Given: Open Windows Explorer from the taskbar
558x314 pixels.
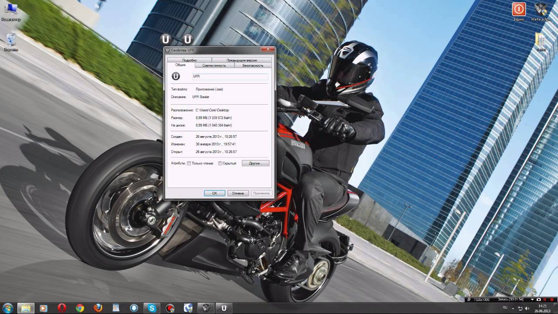Looking at the screenshot, I should tap(26, 308).
